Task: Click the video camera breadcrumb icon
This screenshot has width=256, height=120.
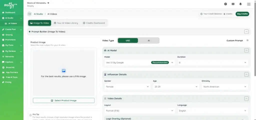Action: click(29, 14)
